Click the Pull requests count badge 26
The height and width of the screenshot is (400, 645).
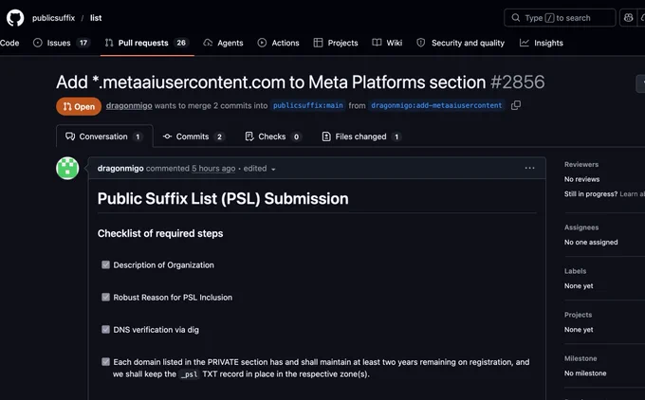coord(181,43)
